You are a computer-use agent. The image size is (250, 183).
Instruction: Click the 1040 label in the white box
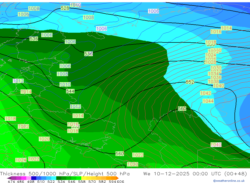coord(216,145)
